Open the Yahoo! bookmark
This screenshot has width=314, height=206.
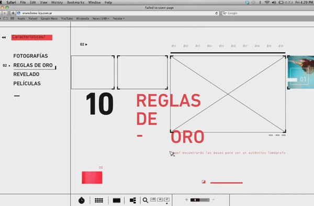tap(33, 18)
